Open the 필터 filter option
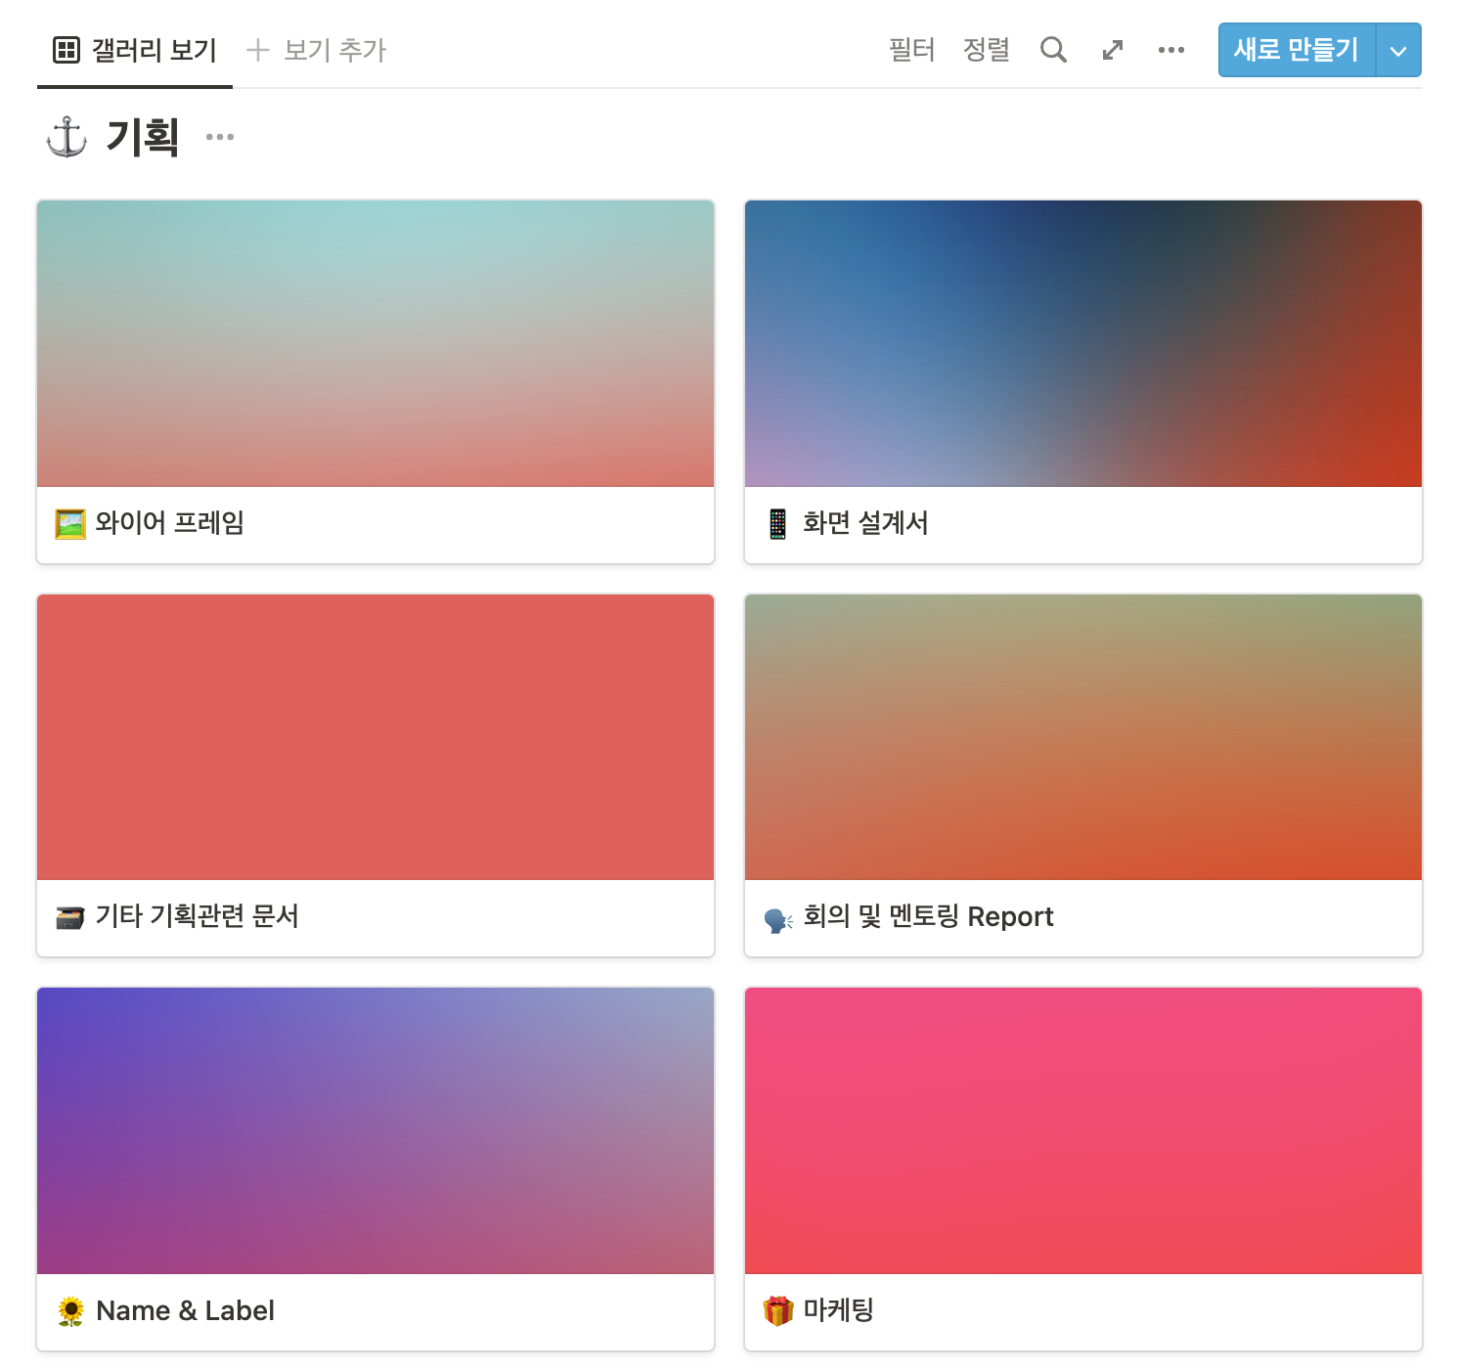 point(912,50)
